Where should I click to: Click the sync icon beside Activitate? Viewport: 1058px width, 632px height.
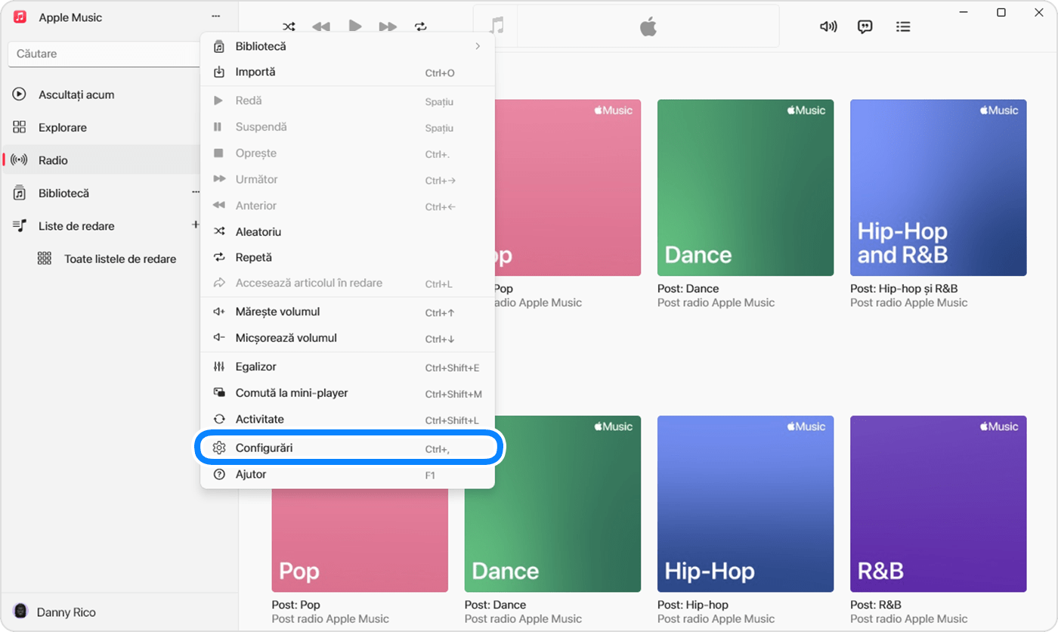click(x=219, y=419)
